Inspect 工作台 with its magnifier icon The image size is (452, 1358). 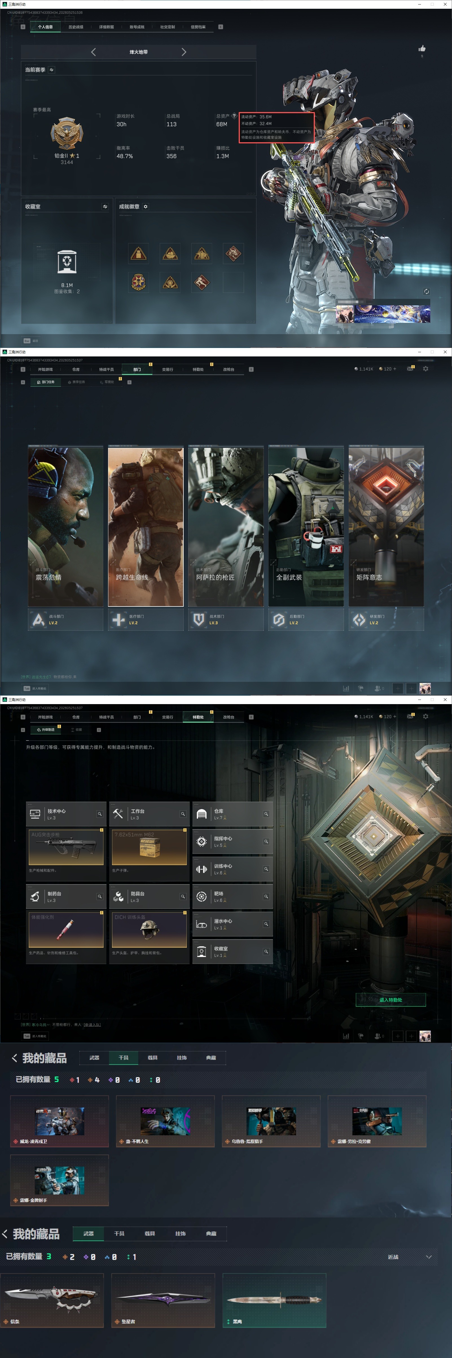click(x=183, y=814)
